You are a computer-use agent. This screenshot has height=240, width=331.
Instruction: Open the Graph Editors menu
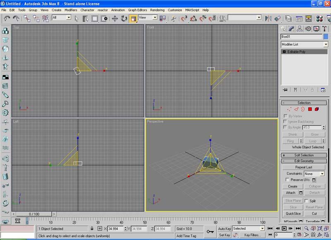click(137, 10)
